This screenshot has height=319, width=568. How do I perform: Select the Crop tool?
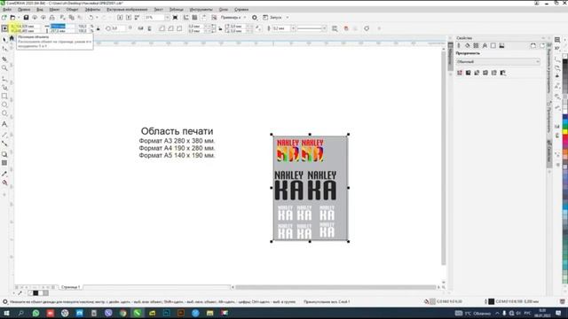4,58
